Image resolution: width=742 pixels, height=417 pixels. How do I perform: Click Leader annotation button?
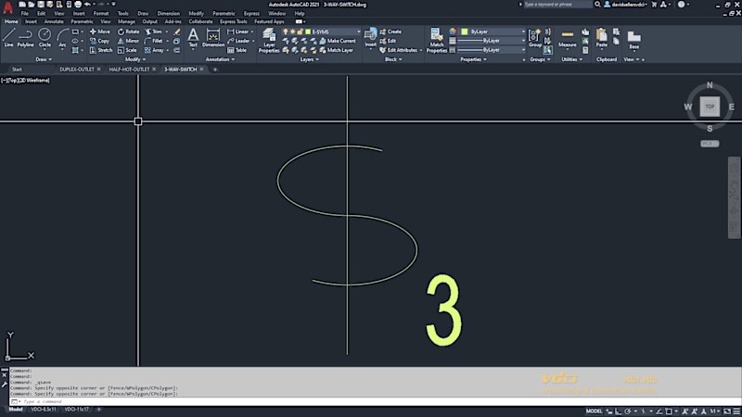pos(238,41)
